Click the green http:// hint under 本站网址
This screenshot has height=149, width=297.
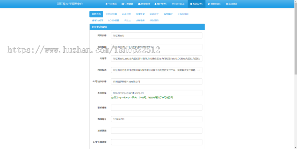142,98
